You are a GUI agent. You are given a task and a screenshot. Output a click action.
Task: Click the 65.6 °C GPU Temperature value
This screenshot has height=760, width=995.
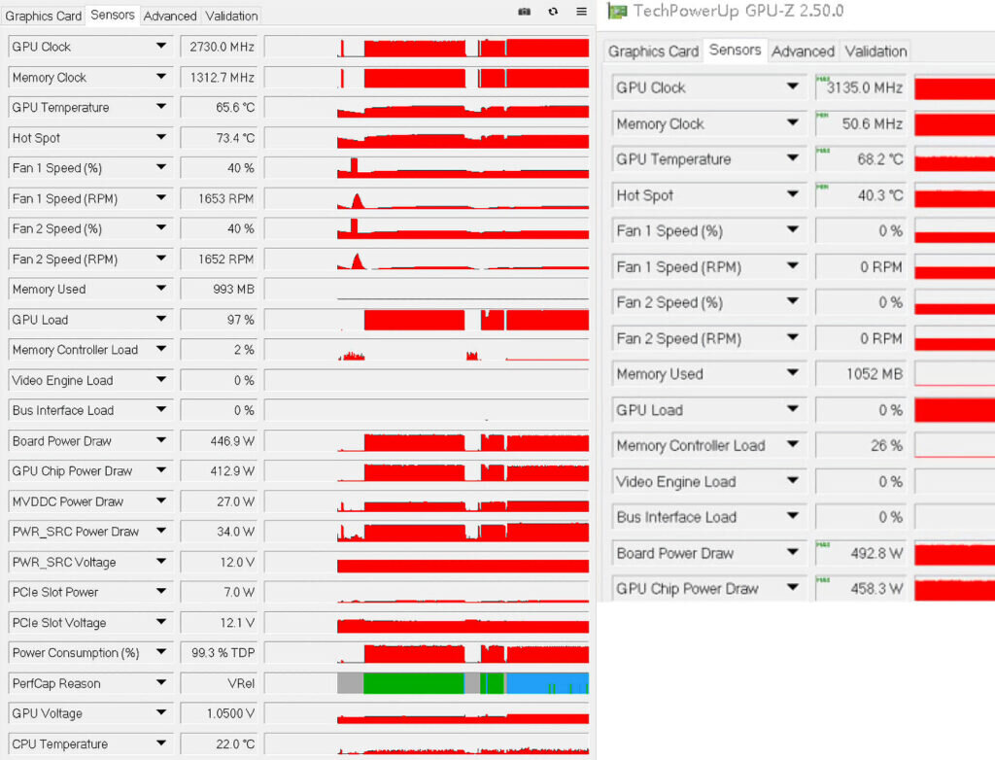[219, 107]
